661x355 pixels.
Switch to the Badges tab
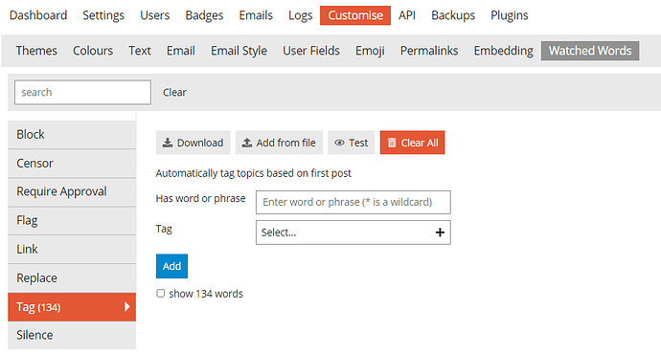coord(204,15)
